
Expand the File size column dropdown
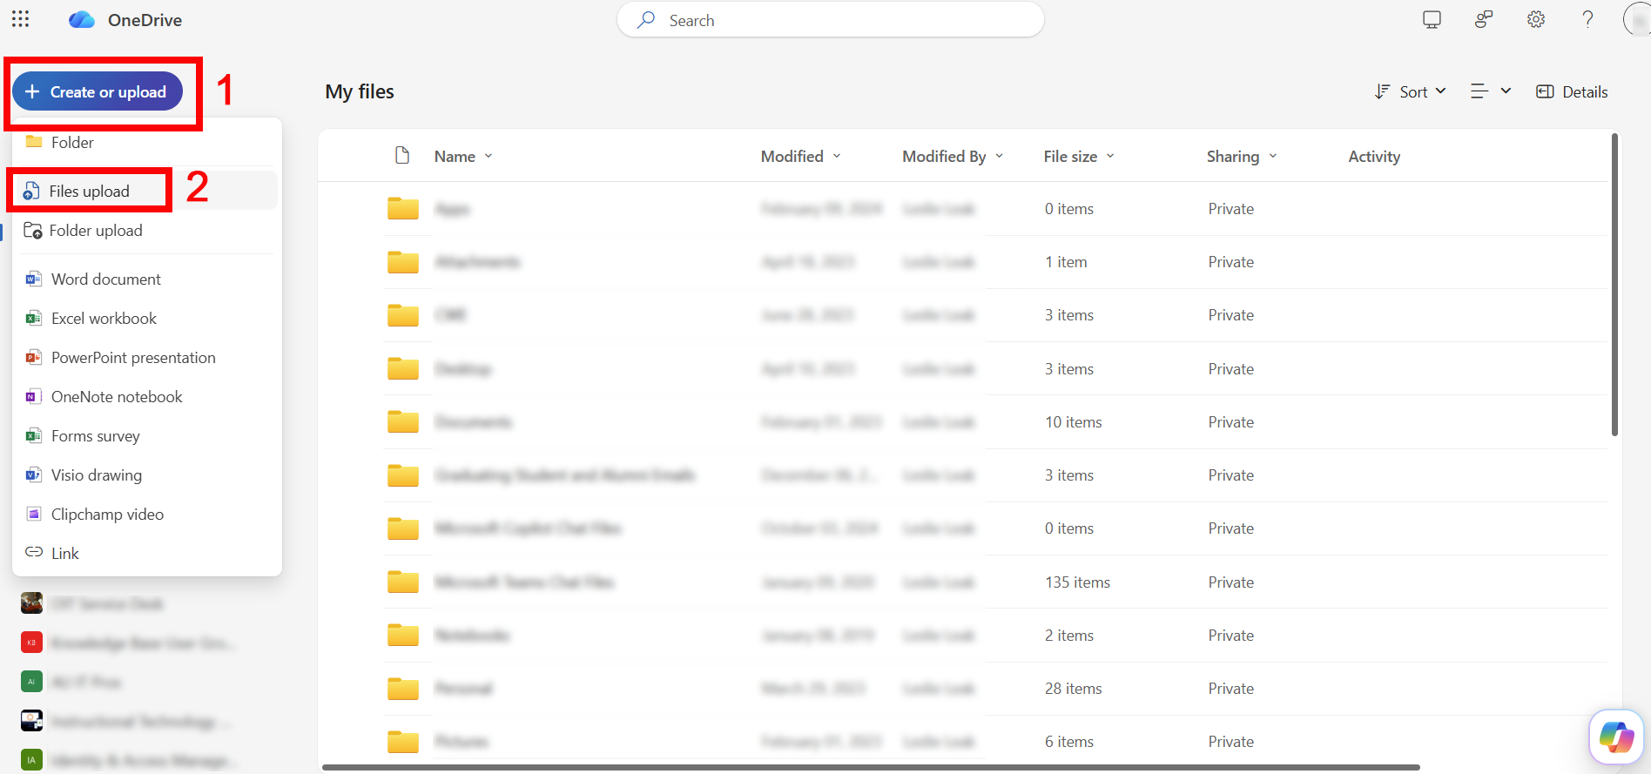point(1110,156)
